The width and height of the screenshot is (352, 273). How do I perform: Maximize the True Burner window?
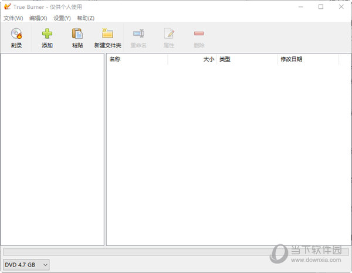[321, 6]
